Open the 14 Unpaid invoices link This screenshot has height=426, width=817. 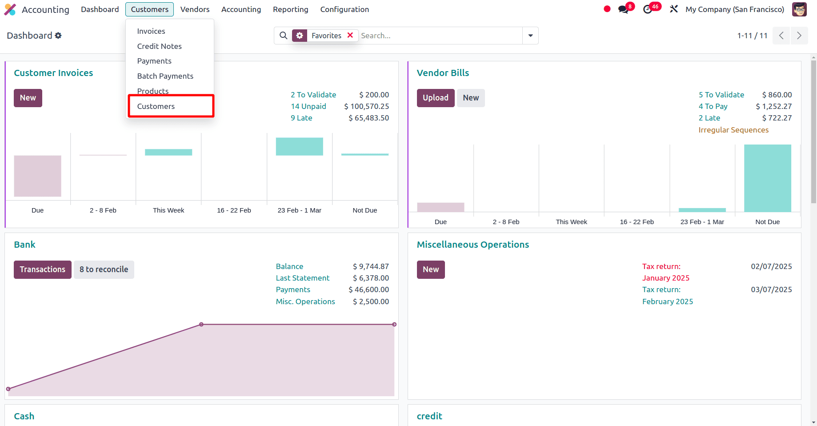[x=308, y=106]
